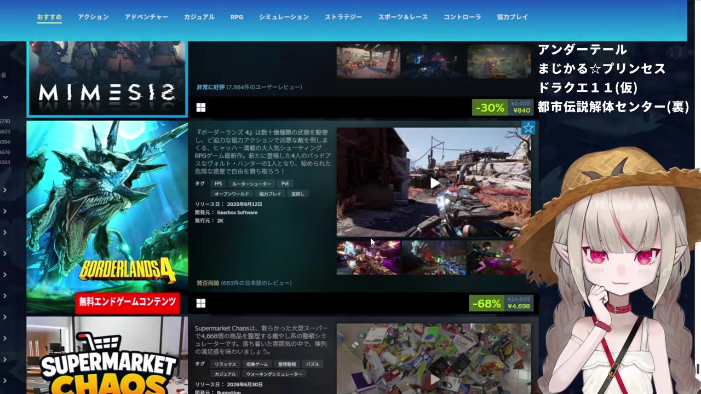
Task: Click the page scrollbar thumb on right edge
Action: (698, 369)
